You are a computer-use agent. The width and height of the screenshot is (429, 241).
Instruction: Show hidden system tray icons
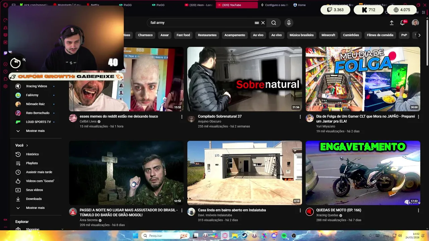(363, 236)
